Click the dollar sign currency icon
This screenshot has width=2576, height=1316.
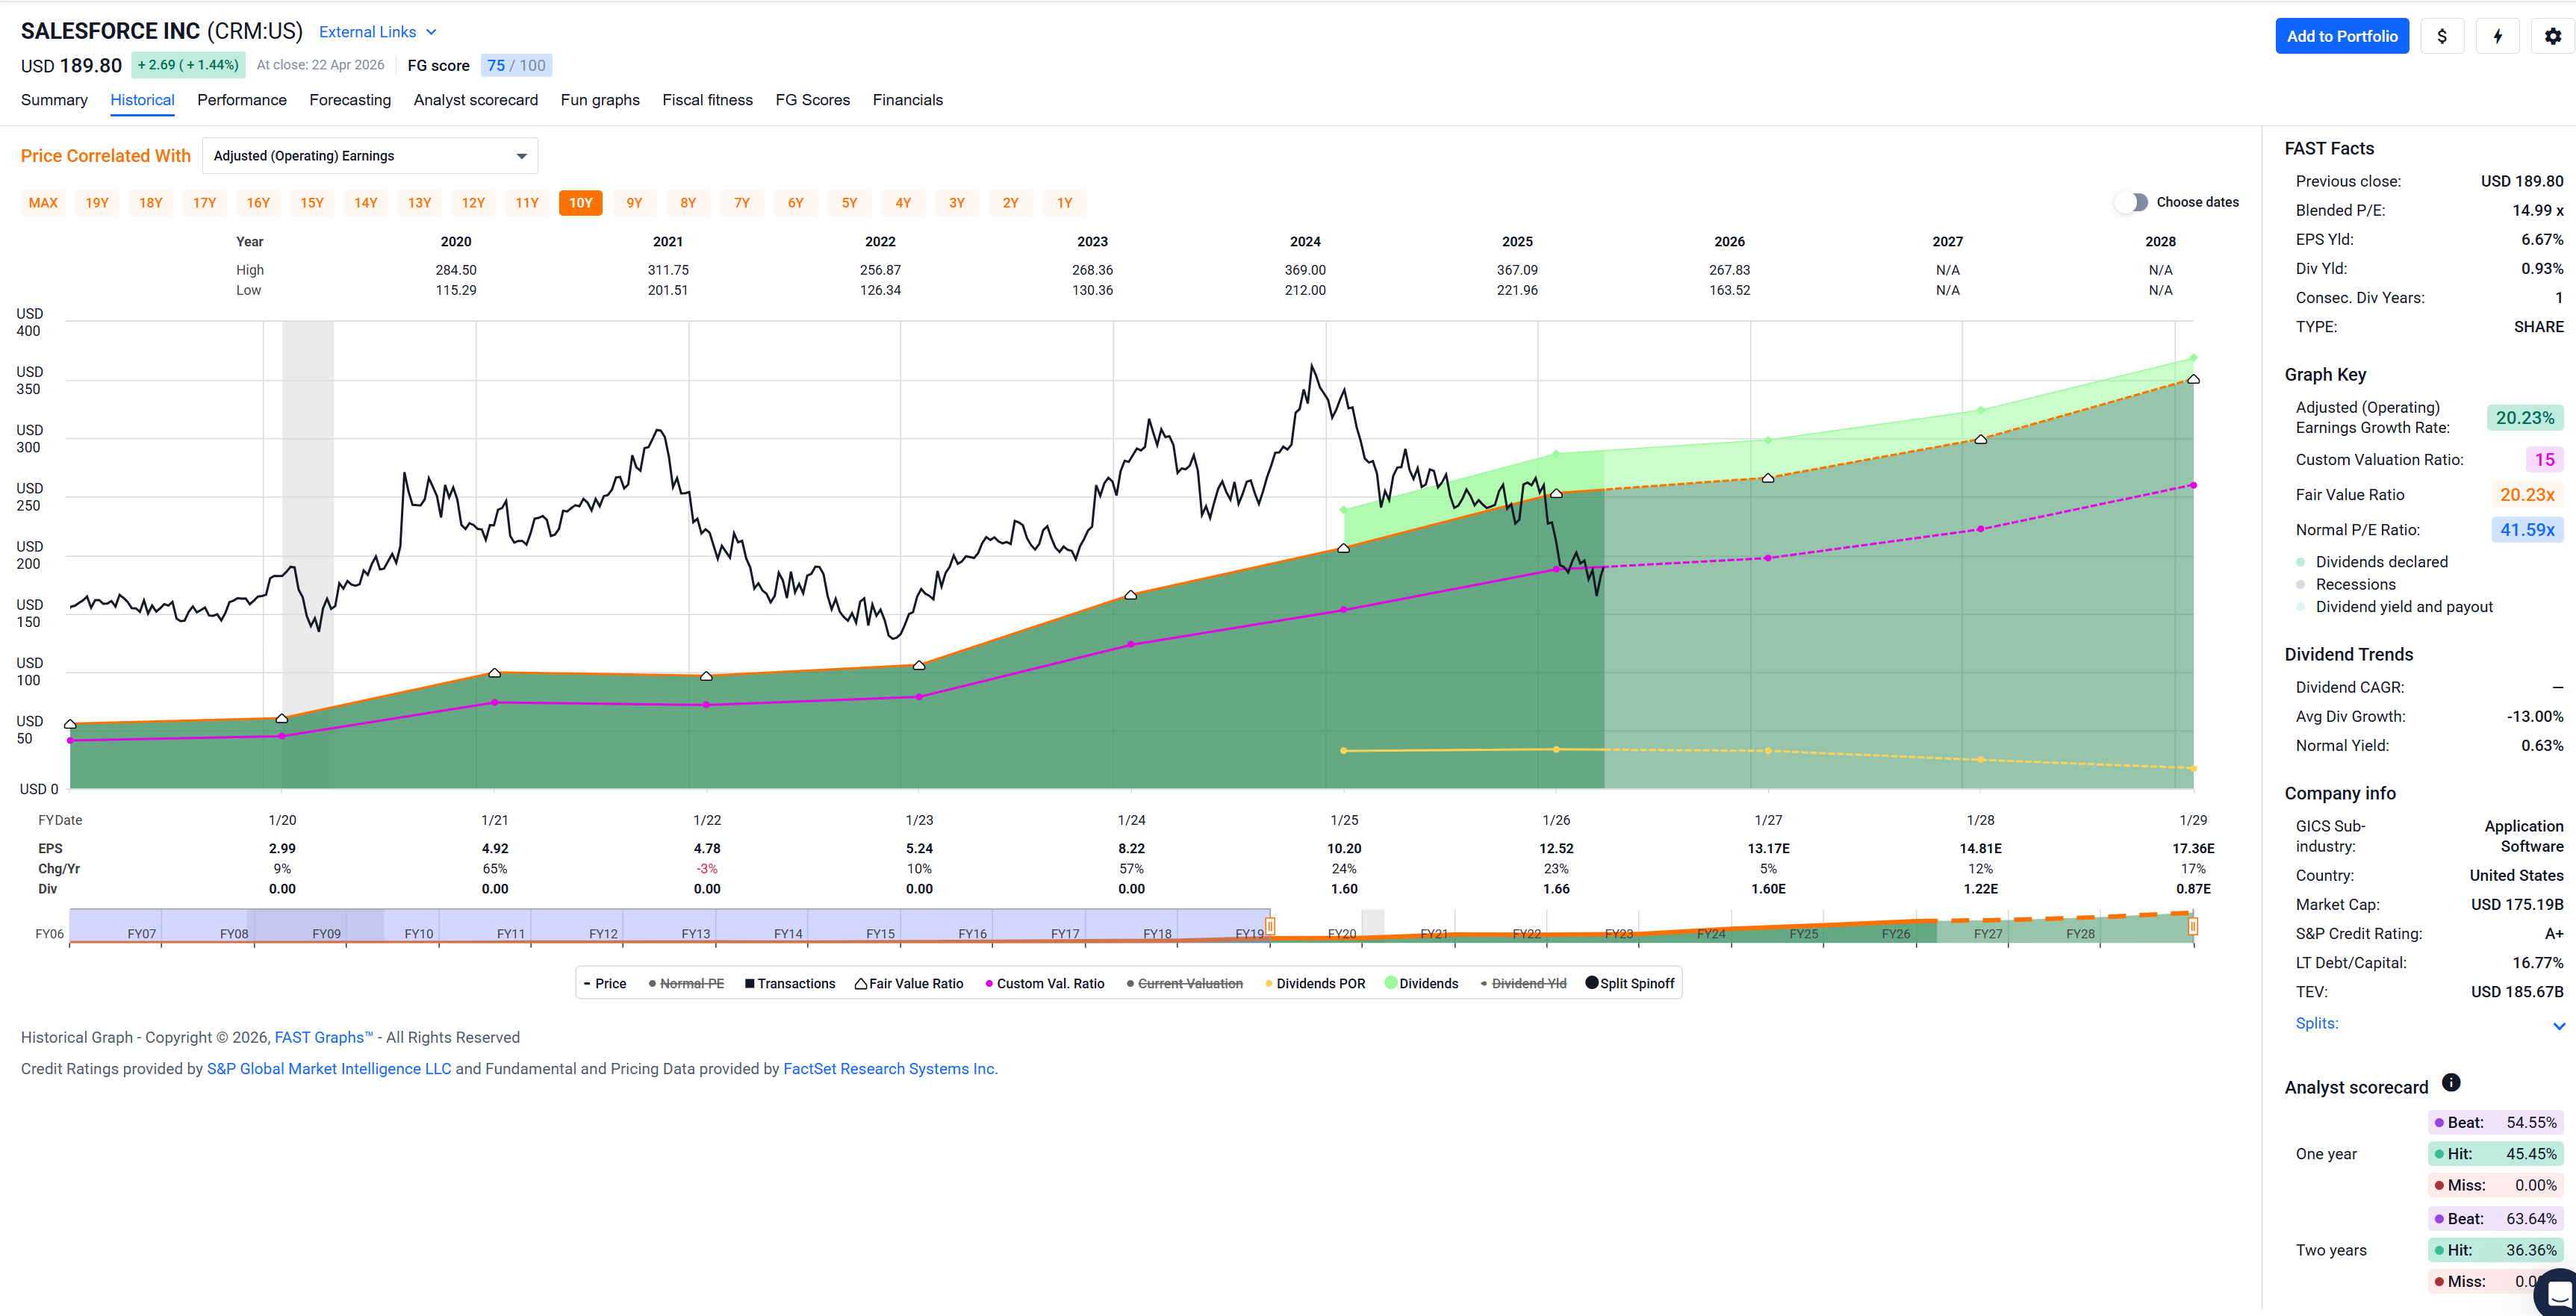[2442, 36]
